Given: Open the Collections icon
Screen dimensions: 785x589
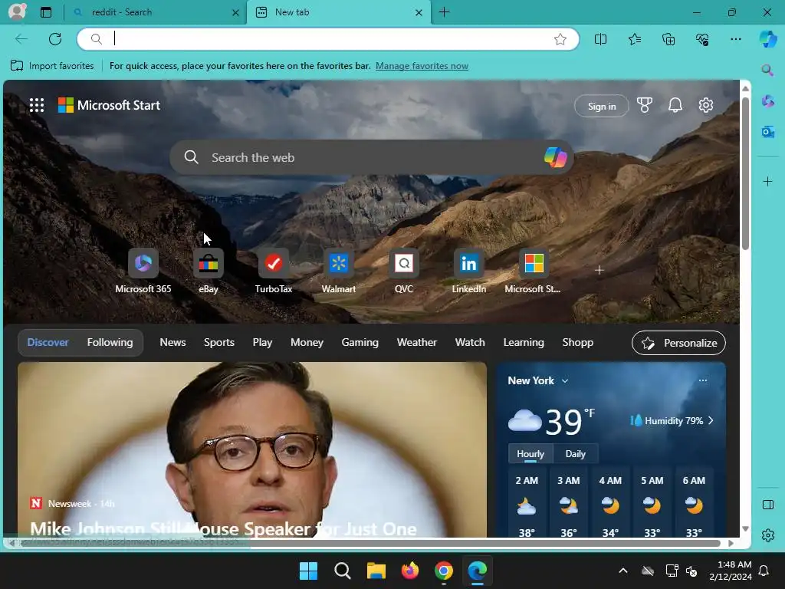Looking at the screenshot, I should pos(668,39).
